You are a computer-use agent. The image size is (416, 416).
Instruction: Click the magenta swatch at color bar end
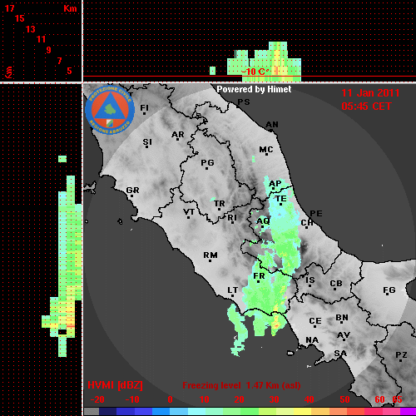(408, 412)
